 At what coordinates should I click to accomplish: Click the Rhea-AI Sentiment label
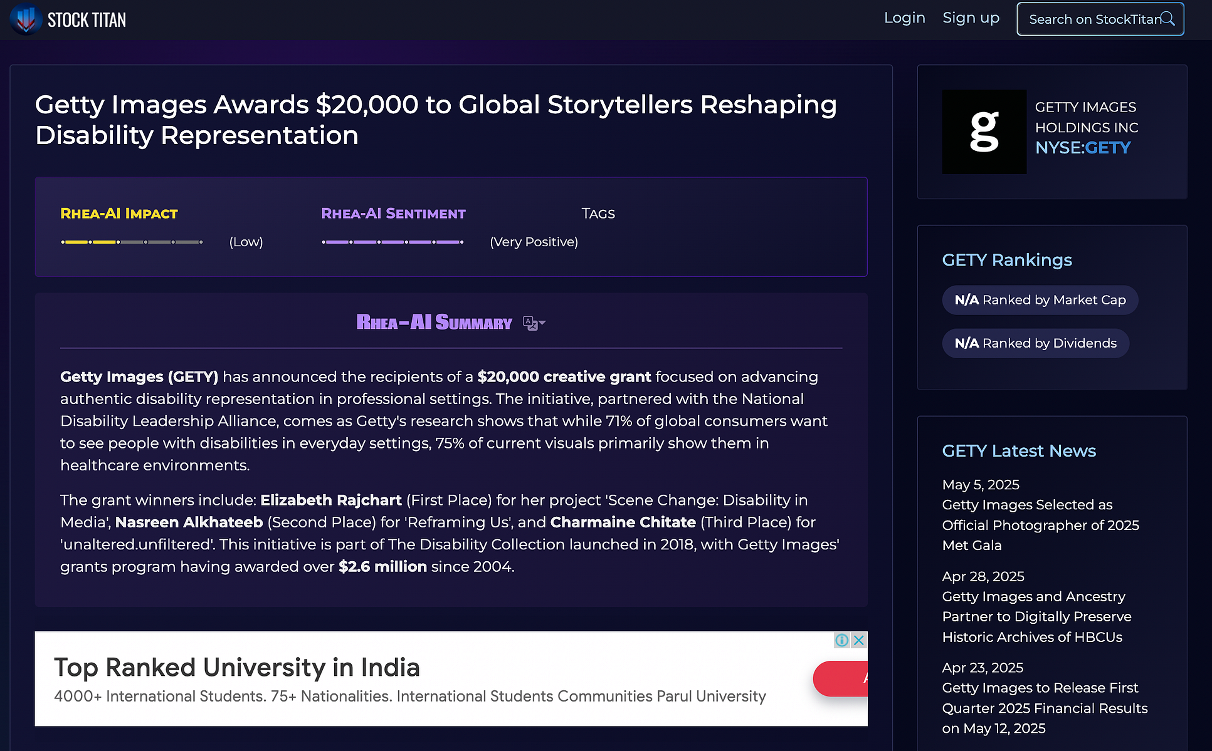(393, 214)
